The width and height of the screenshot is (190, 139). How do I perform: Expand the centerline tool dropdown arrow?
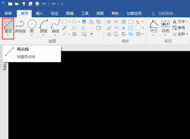pyautogui.click(x=69, y=34)
